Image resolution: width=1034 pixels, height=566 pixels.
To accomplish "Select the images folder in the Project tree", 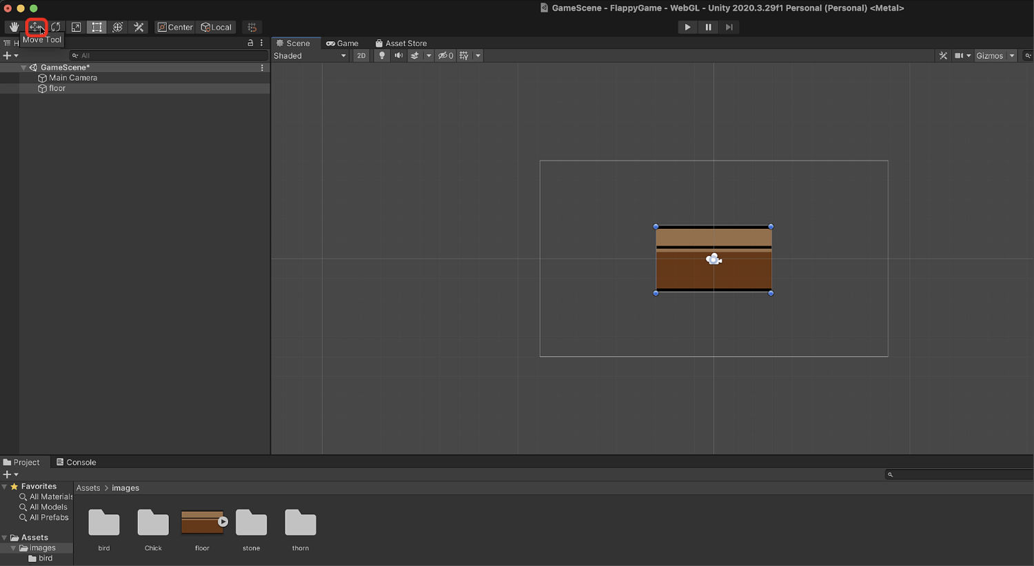I will click(x=37, y=548).
